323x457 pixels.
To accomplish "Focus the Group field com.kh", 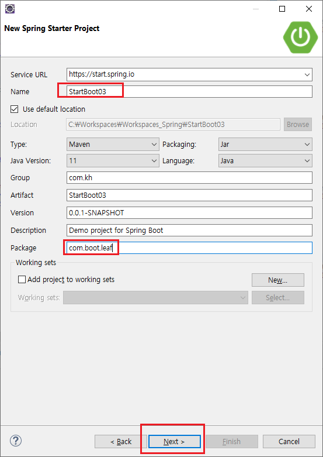I will [x=189, y=177].
